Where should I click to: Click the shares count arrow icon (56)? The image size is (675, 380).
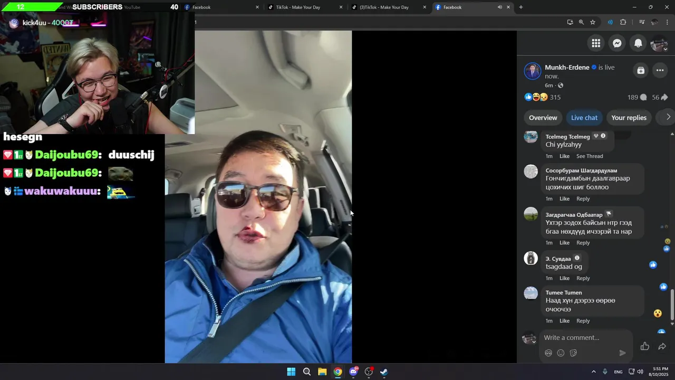[664, 97]
